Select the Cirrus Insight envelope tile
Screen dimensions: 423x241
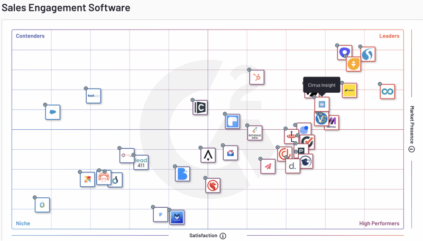322,104
